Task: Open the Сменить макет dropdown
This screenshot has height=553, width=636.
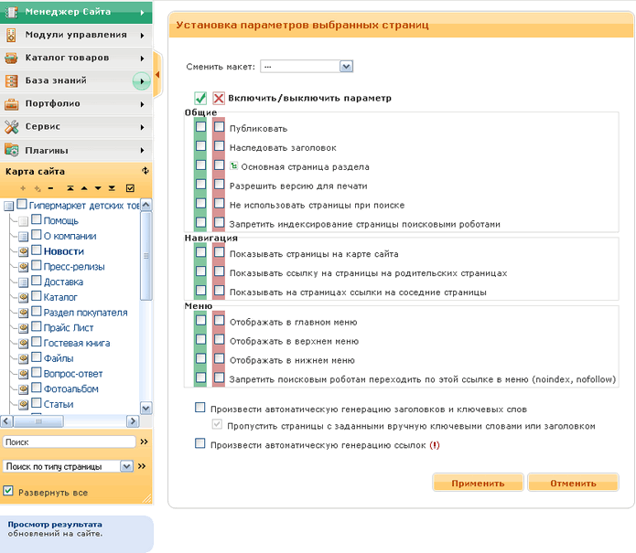Action: pos(346,66)
